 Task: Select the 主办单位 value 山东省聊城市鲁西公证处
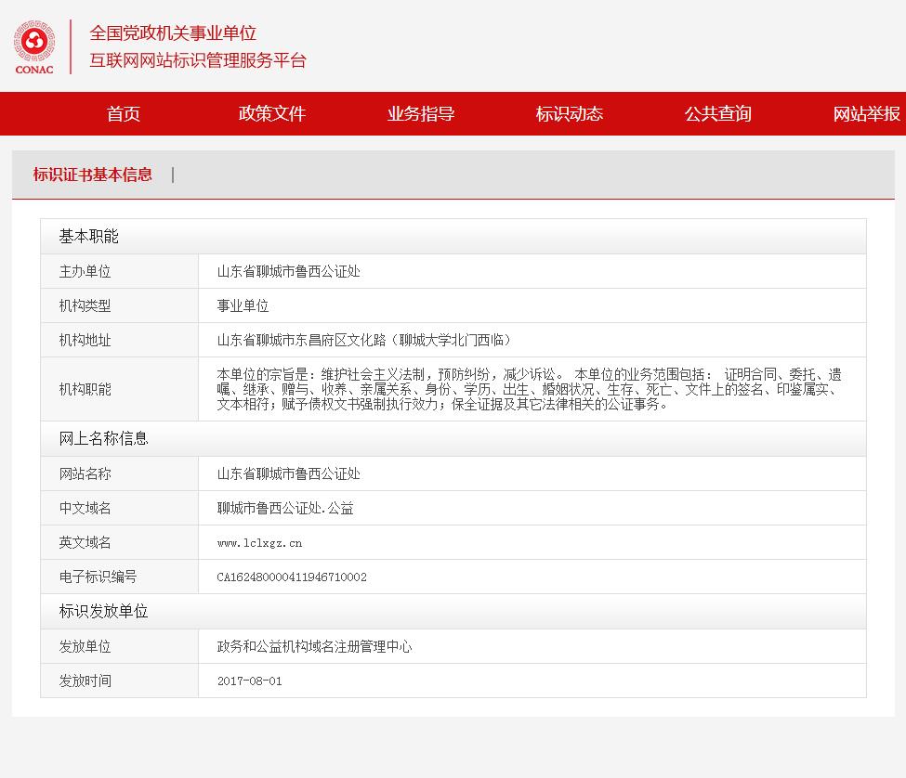(288, 271)
